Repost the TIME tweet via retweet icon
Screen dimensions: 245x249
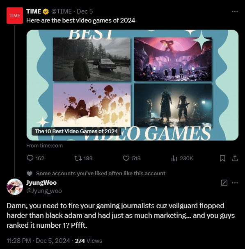tap(78, 158)
